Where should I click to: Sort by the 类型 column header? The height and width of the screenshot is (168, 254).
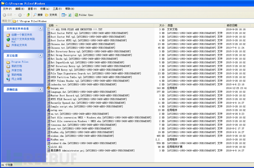(195, 25)
